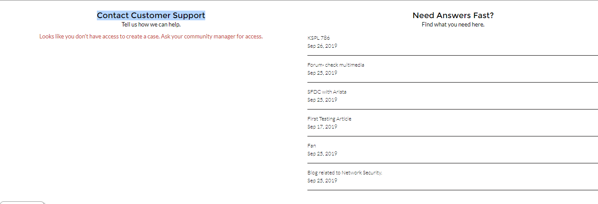598x204 pixels.
Task: Click the date below the Fan article
Action: tap(322, 154)
